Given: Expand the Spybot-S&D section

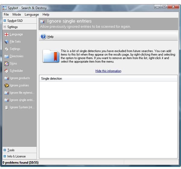Looking at the screenshot, I should pyautogui.click(x=5, y=20).
